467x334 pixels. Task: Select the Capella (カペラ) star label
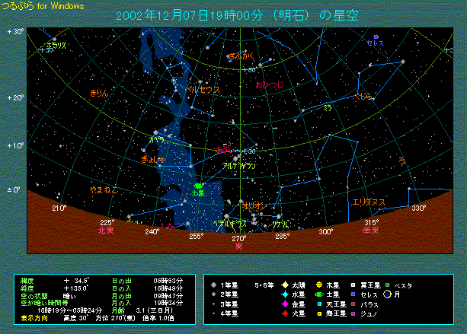[x=156, y=141]
